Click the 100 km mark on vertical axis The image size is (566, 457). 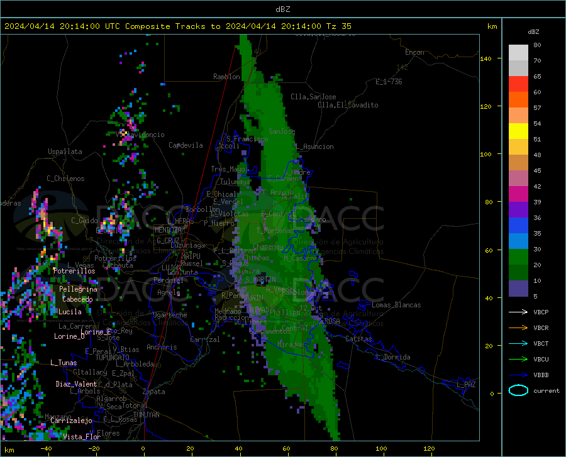[x=486, y=154]
